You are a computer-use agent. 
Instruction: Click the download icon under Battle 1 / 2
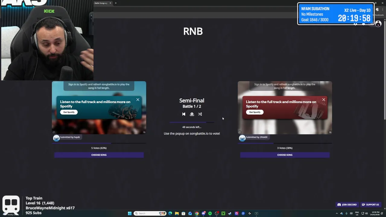(x=192, y=114)
